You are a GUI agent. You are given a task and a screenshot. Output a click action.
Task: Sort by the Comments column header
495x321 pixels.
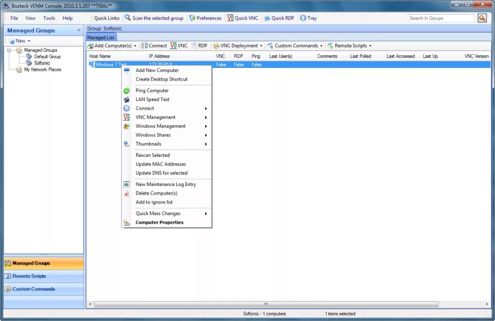327,56
